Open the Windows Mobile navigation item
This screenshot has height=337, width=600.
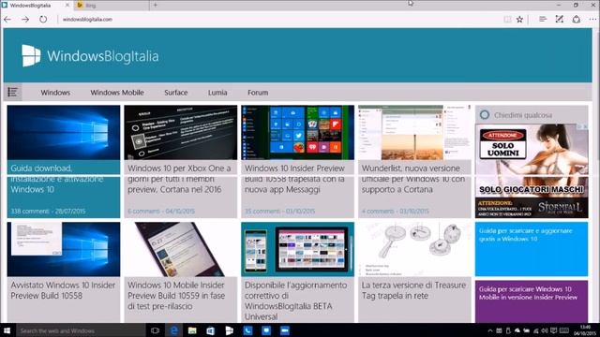point(117,93)
